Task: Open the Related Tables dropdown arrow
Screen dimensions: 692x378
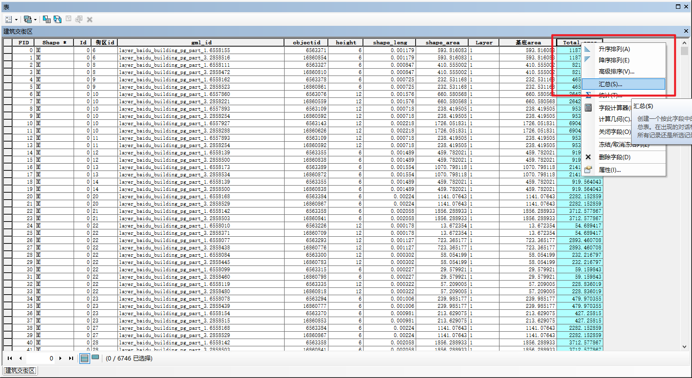Action: [35, 19]
